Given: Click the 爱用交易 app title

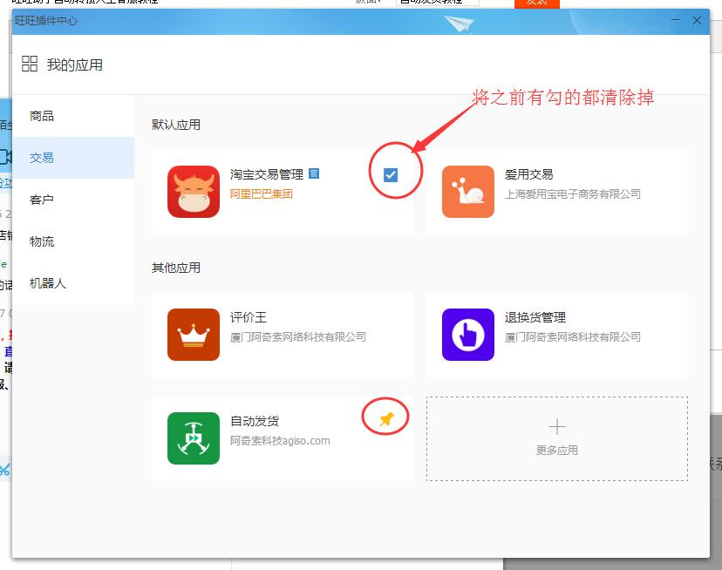Looking at the screenshot, I should [528, 174].
